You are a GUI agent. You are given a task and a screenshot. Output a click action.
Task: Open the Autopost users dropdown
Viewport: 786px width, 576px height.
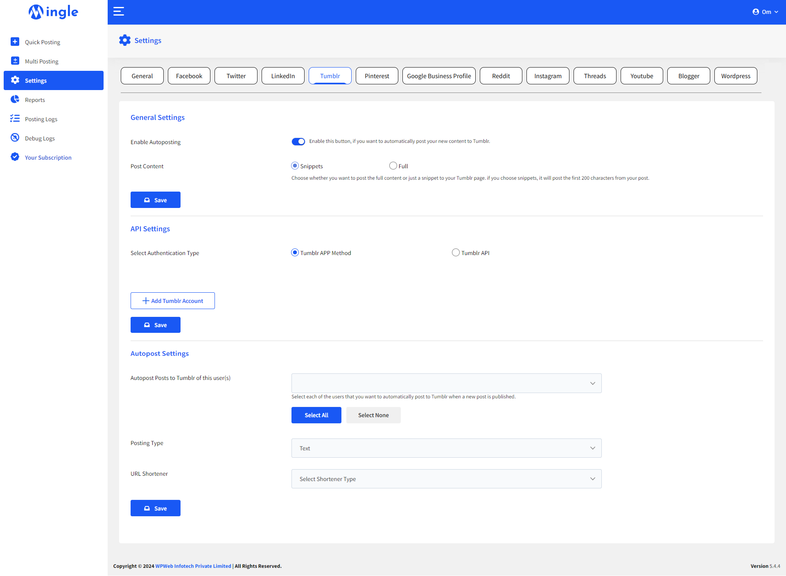point(446,383)
